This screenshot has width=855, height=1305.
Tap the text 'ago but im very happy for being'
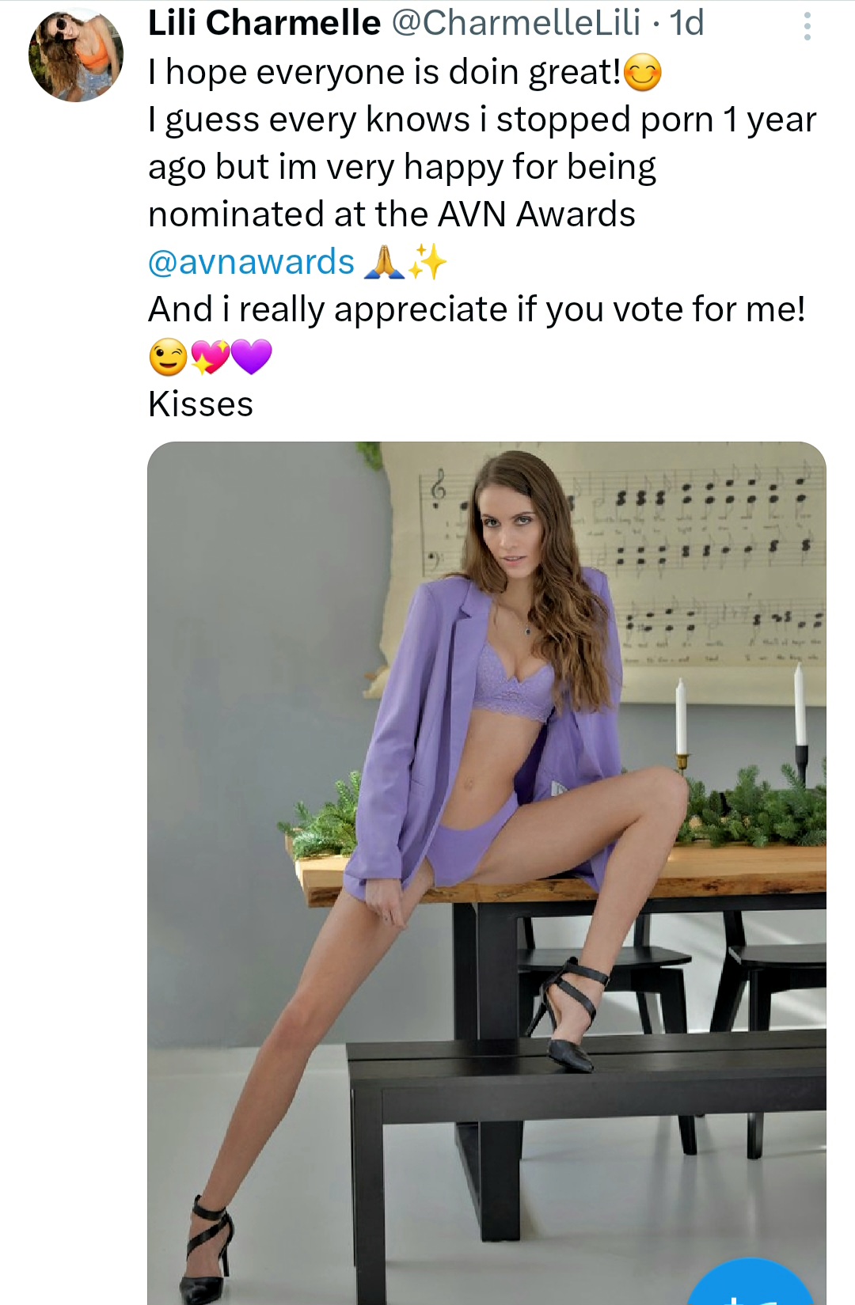(402, 167)
